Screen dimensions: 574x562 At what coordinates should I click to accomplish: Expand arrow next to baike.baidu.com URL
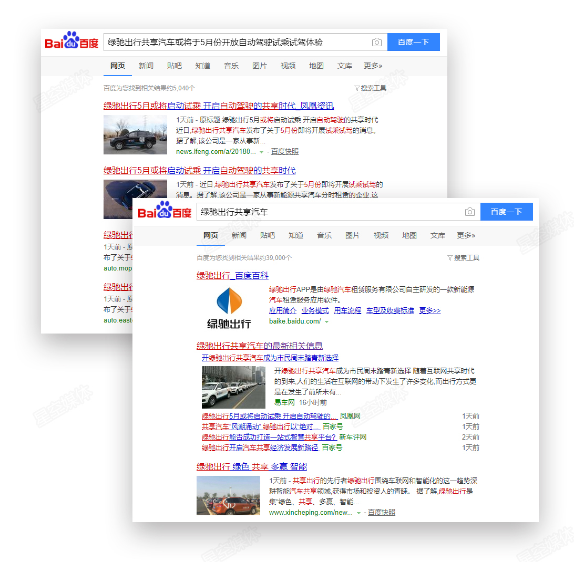coord(326,322)
